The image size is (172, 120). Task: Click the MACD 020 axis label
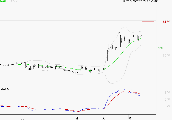(x=167, y=106)
